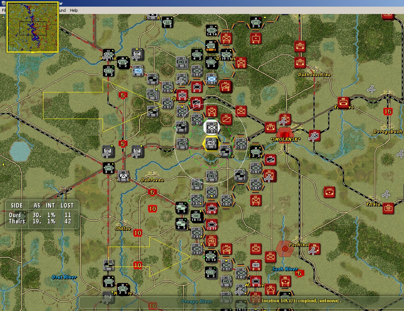Select black regiment unit with orange strength band

[211, 47]
